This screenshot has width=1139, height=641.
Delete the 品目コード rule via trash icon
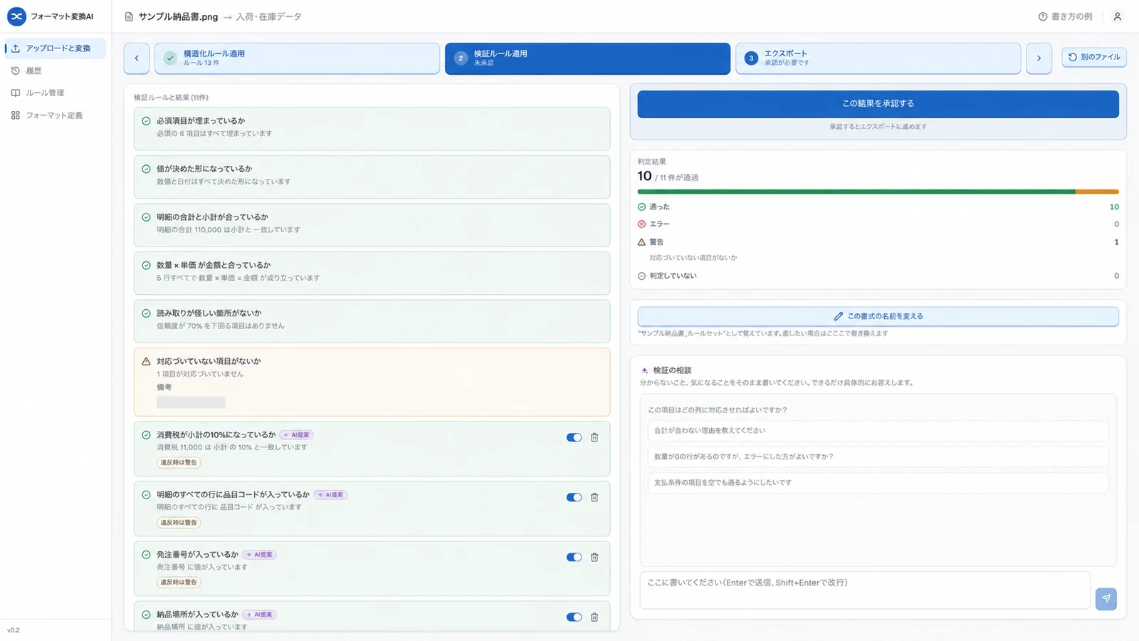tap(594, 497)
